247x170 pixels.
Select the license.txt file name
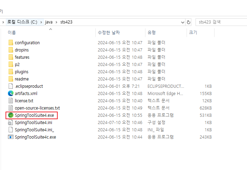[x=24, y=101]
